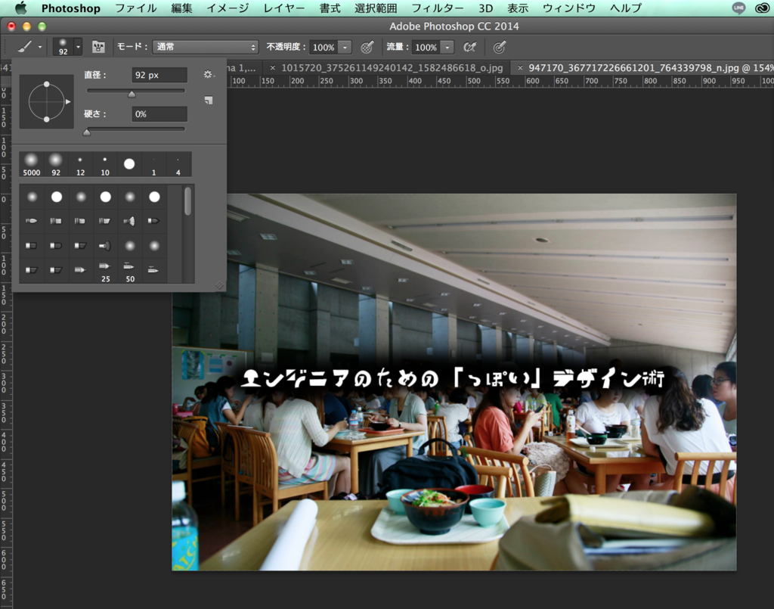
Task: Click the 硬さ hardness field
Action: pos(159,114)
